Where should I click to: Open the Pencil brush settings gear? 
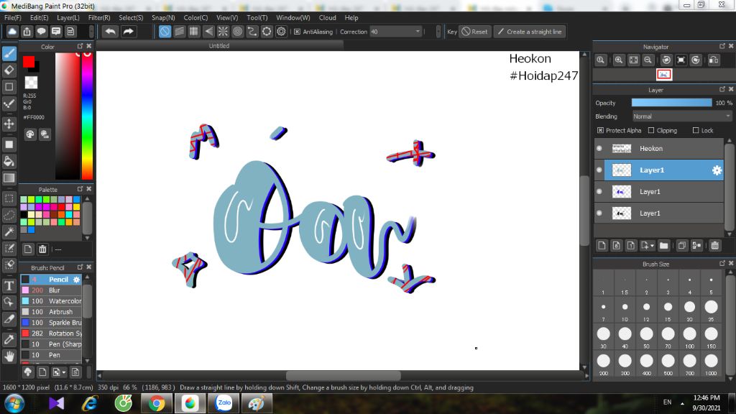(x=76, y=280)
